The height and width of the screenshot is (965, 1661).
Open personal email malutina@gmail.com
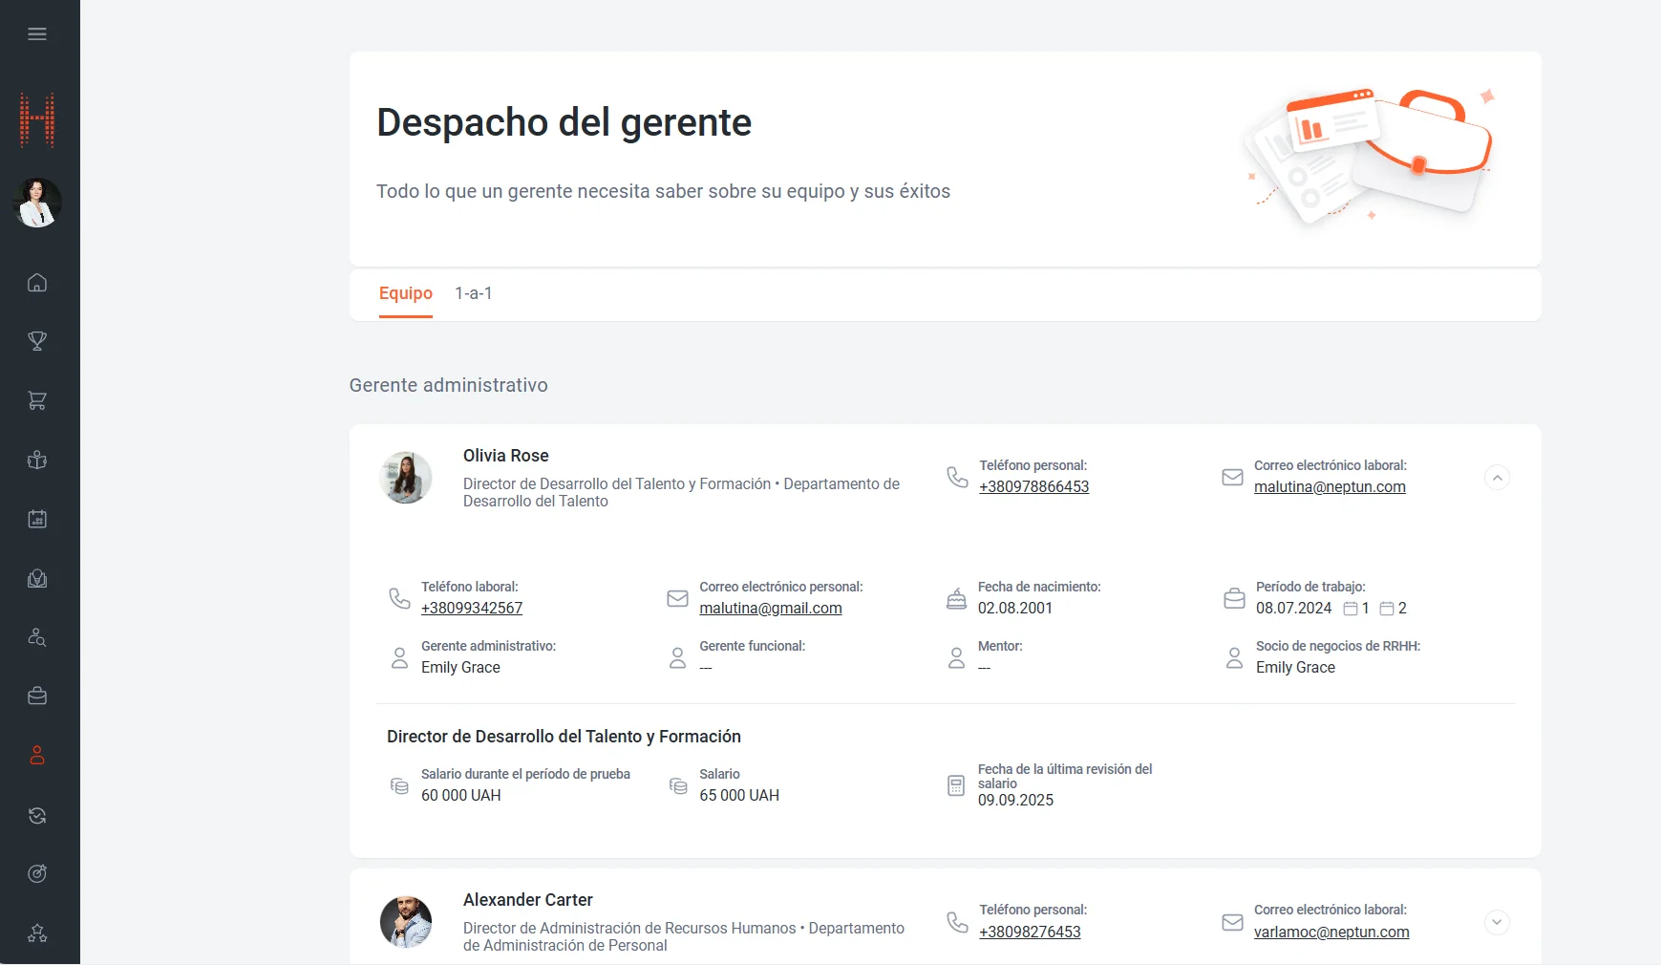pyautogui.click(x=770, y=609)
